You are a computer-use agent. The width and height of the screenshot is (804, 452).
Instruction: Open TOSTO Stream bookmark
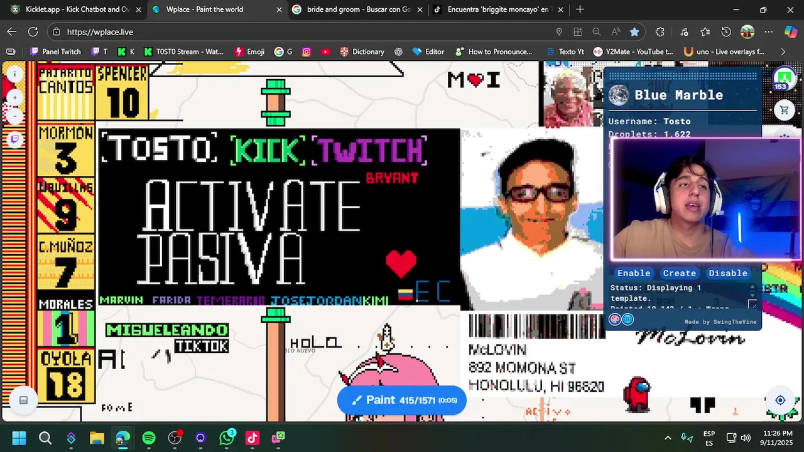[x=183, y=51]
